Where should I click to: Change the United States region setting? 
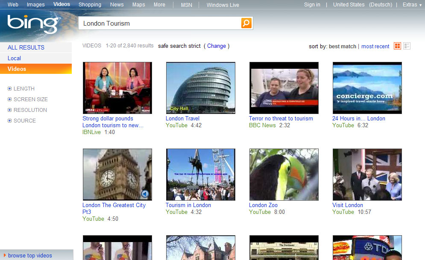coord(349,5)
